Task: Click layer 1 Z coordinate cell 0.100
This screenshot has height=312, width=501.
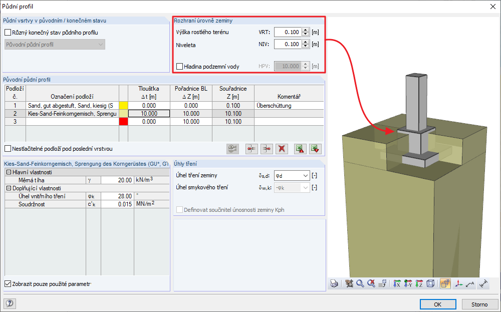Action: [233, 106]
